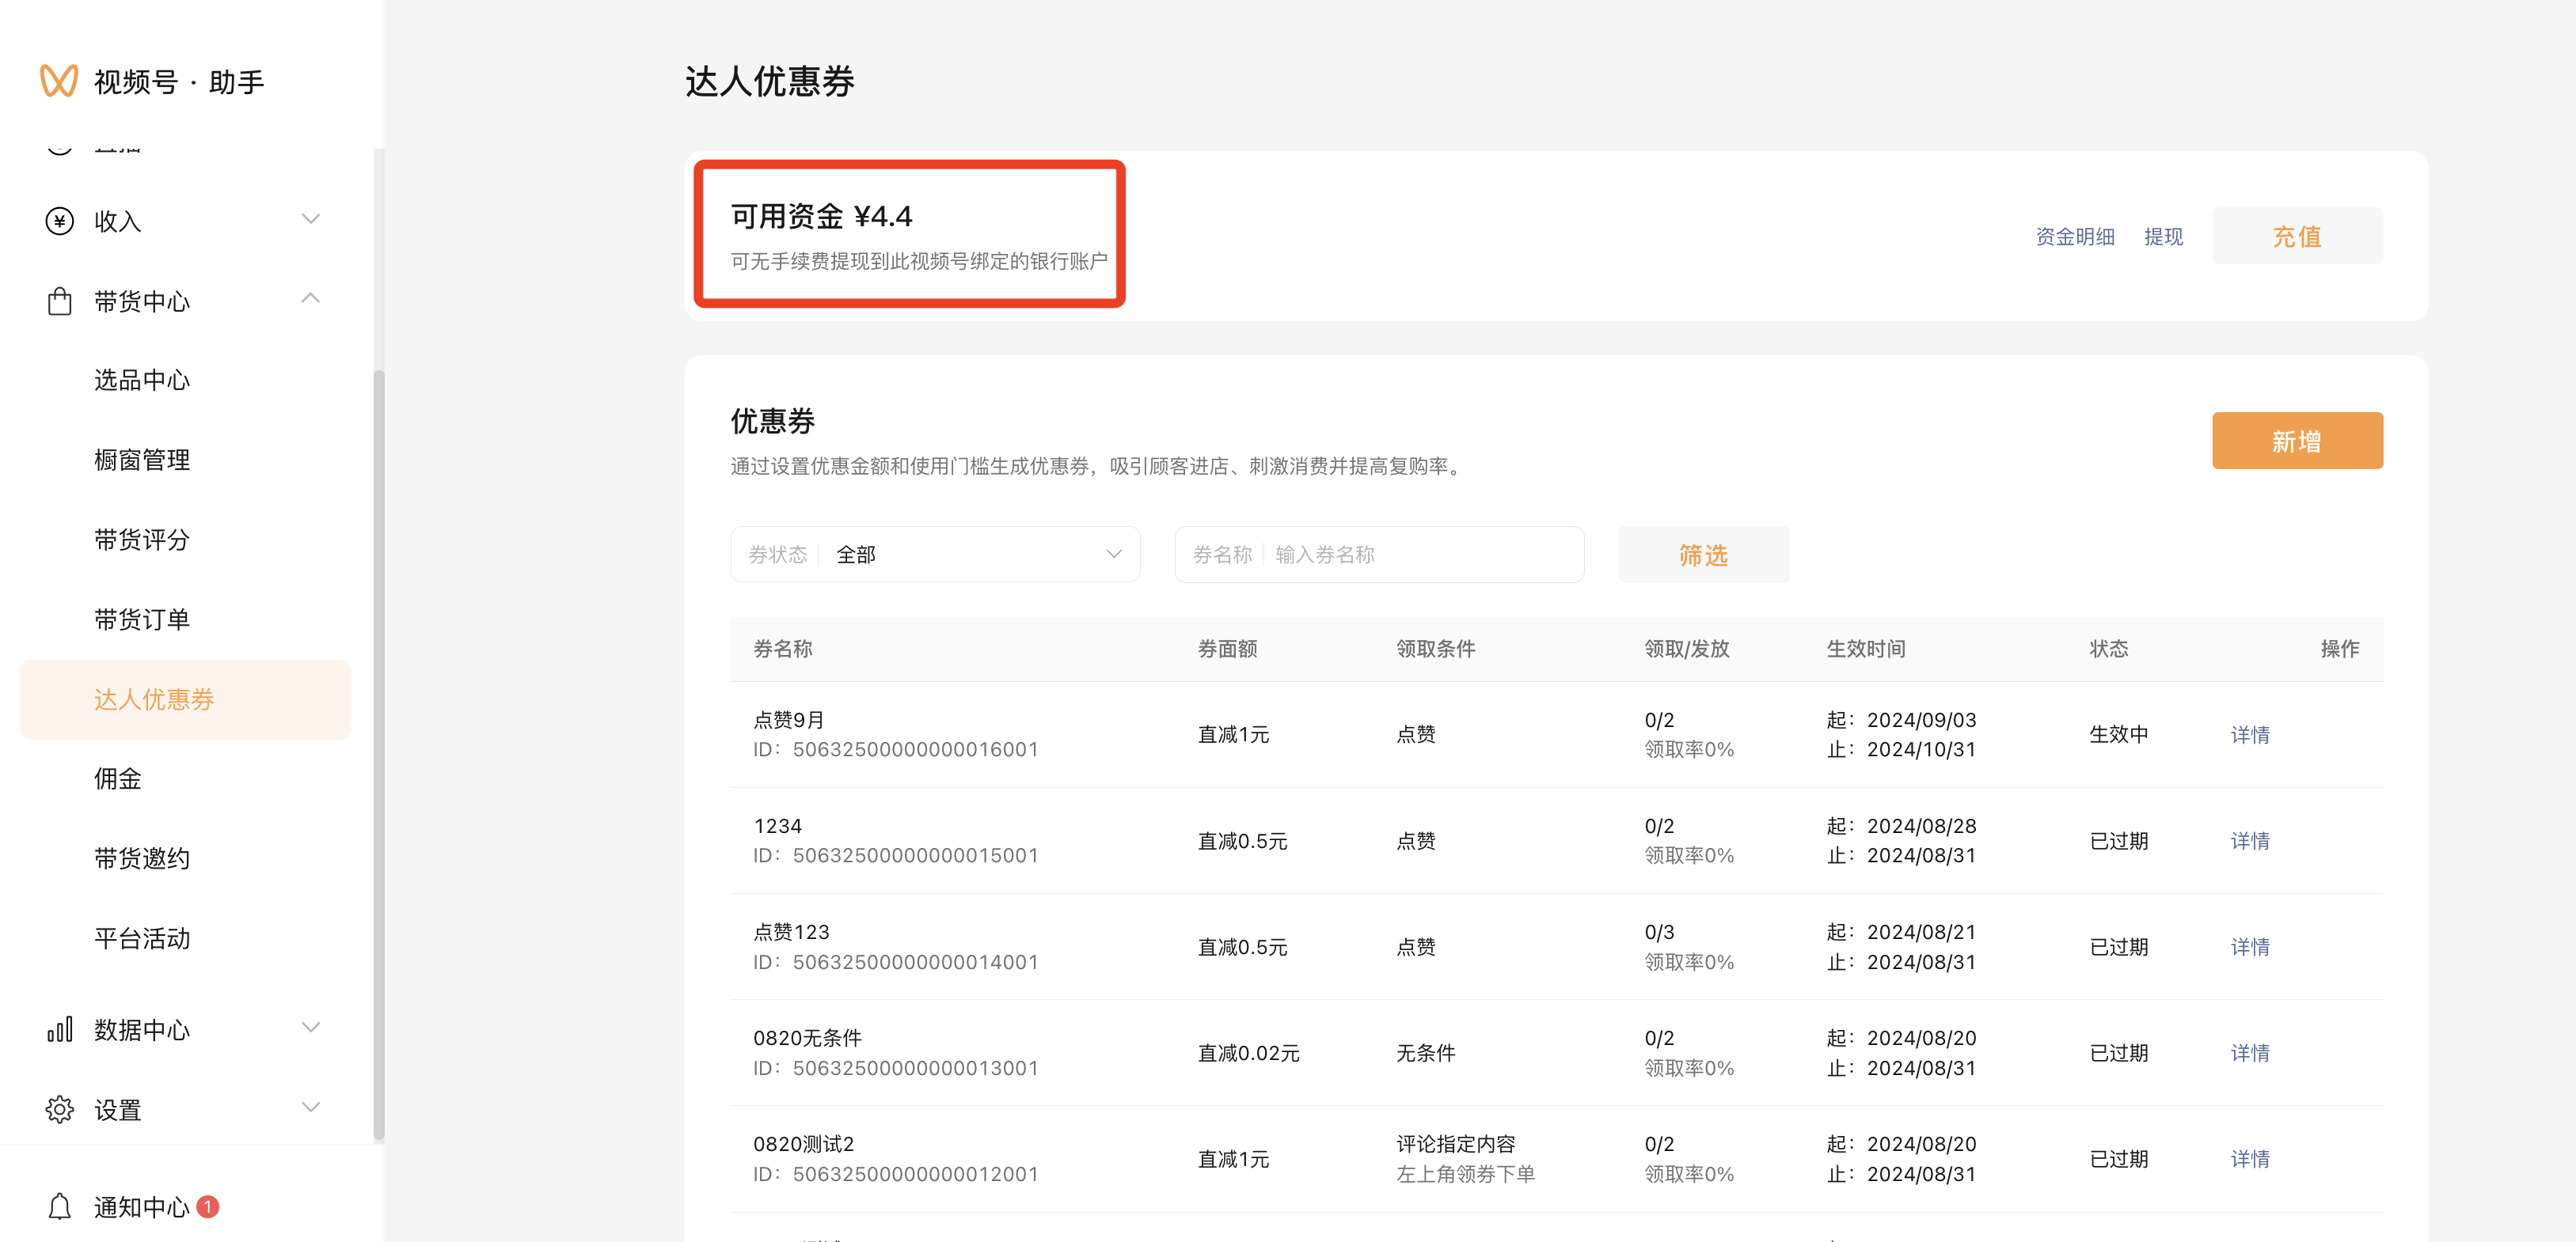The height and width of the screenshot is (1242, 2576).
Task: Open the 资金明细 link
Action: 2074,237
